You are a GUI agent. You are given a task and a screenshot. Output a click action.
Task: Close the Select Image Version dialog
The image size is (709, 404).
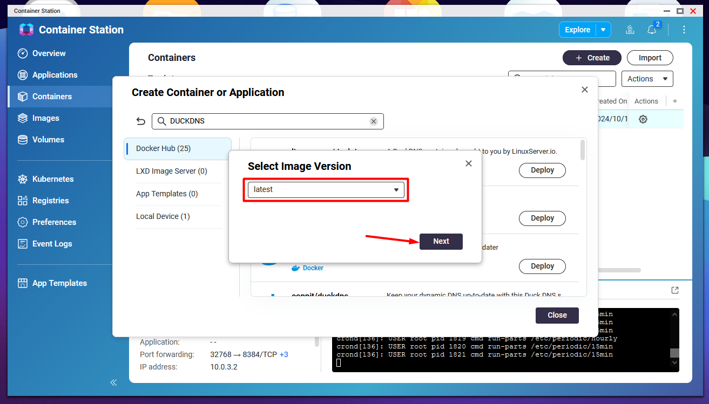[x=468, y=163]
